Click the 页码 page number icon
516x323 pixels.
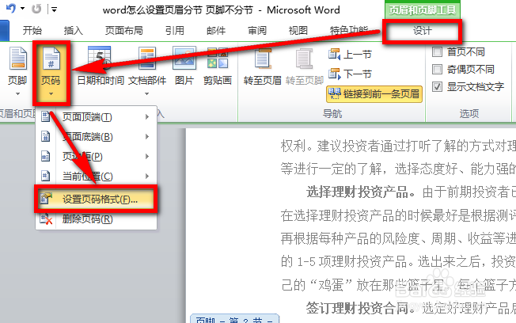pos(51,59)
